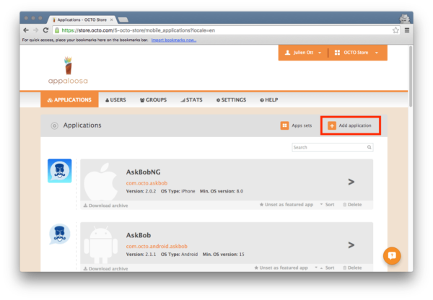Download archive for AskBobNG
Image resolution: width=433 pixels, height=300 pixels.
pyautogui.click(x=105, y=206)
